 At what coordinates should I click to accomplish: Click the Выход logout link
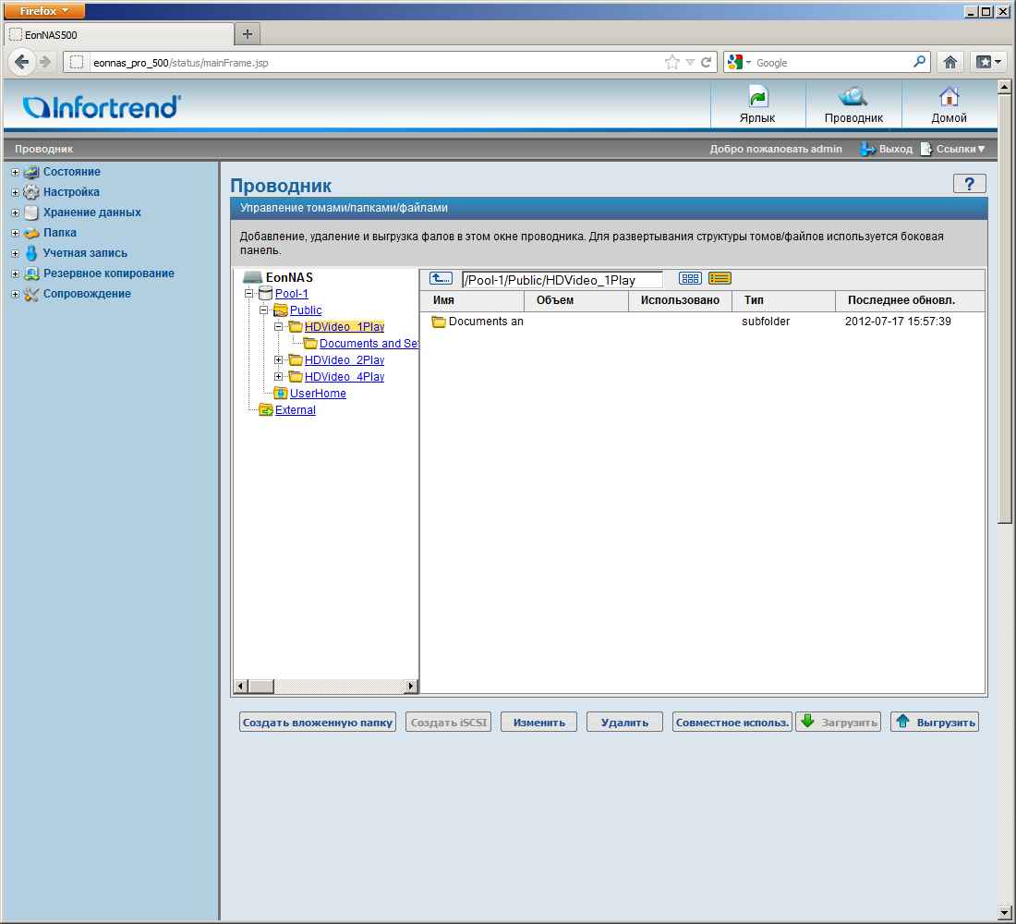886,149
